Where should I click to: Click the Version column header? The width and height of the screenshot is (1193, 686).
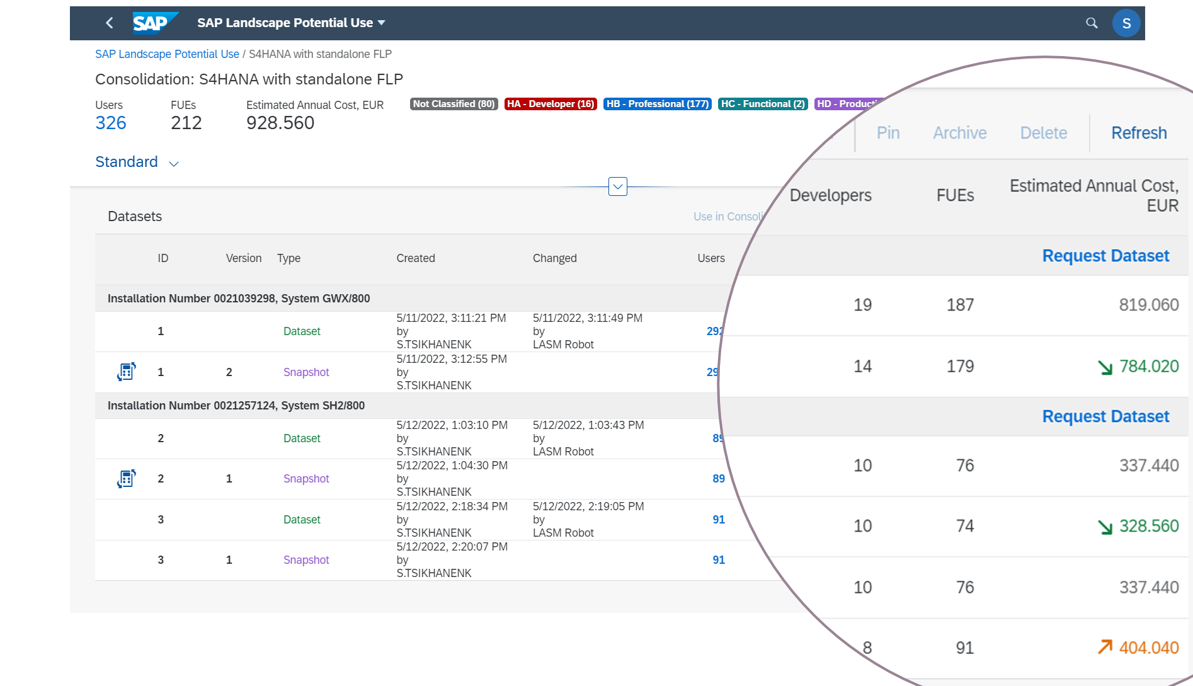pyautogui.click(x=244, y=258)
